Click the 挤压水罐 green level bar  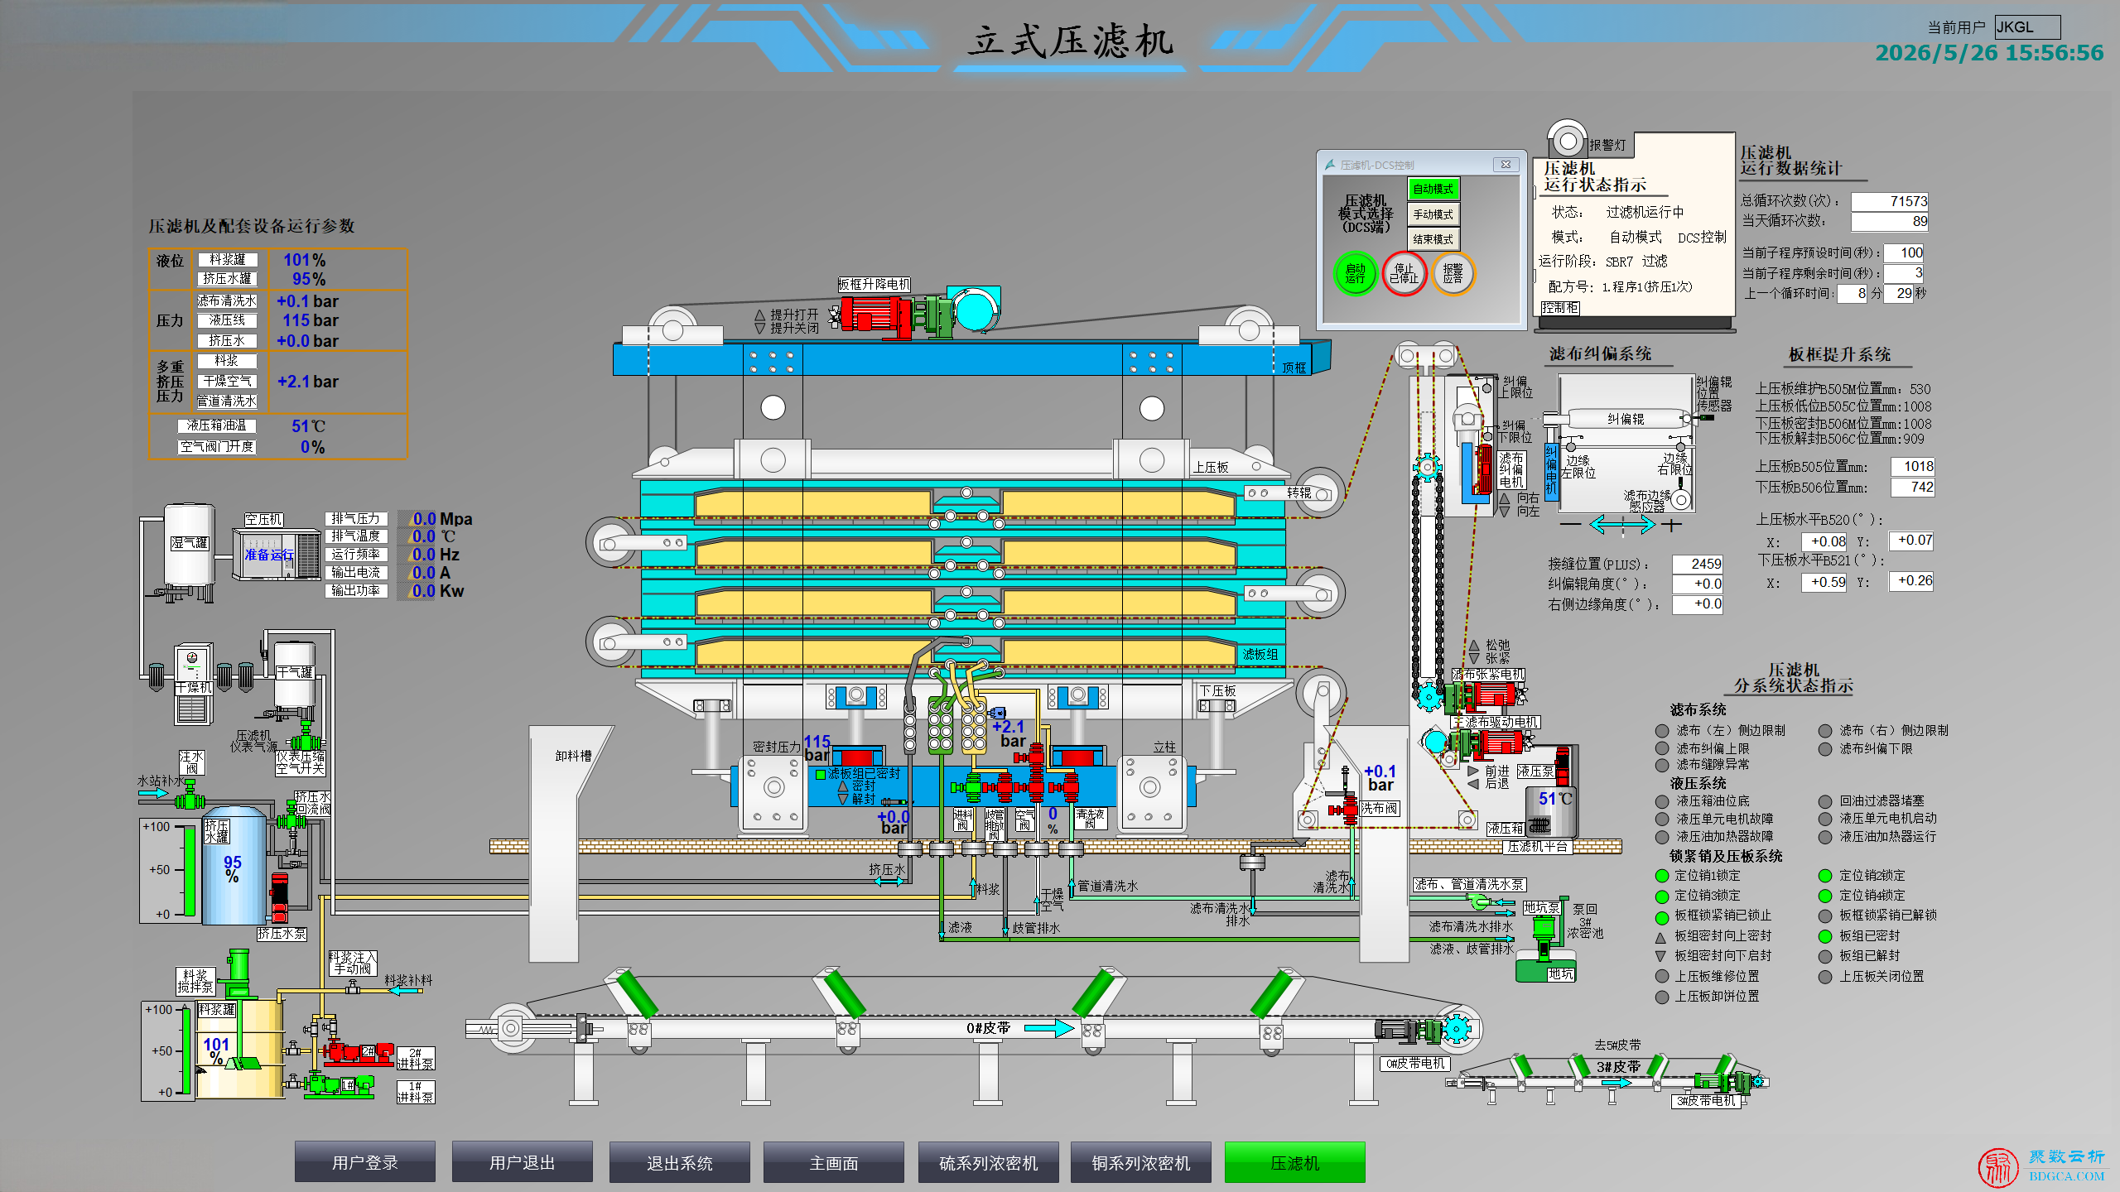190,869
